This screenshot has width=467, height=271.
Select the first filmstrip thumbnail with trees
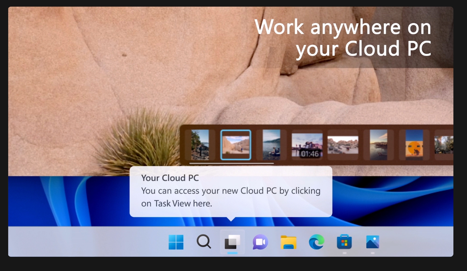point(200,145)
